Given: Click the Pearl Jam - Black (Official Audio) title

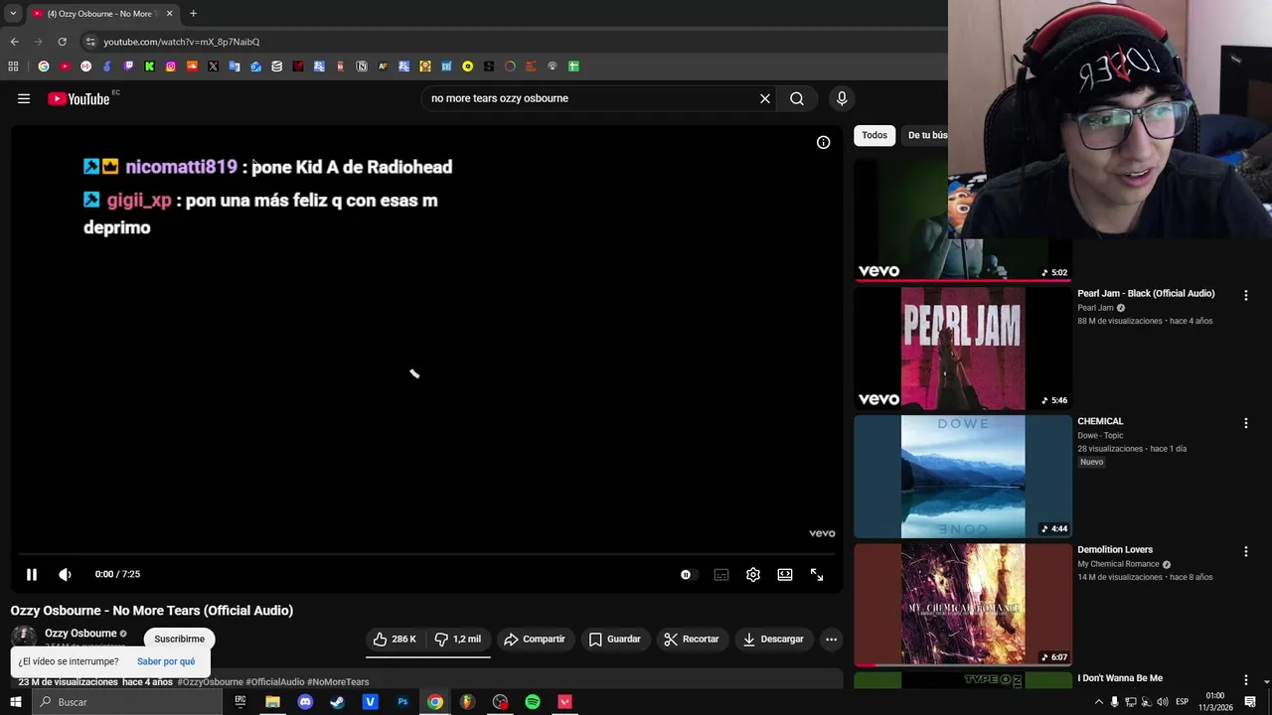Looking at the screenshot, I should click(1146, 293).
